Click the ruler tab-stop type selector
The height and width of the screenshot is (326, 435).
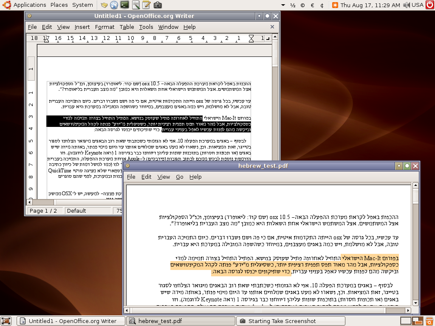pos(268,39)
